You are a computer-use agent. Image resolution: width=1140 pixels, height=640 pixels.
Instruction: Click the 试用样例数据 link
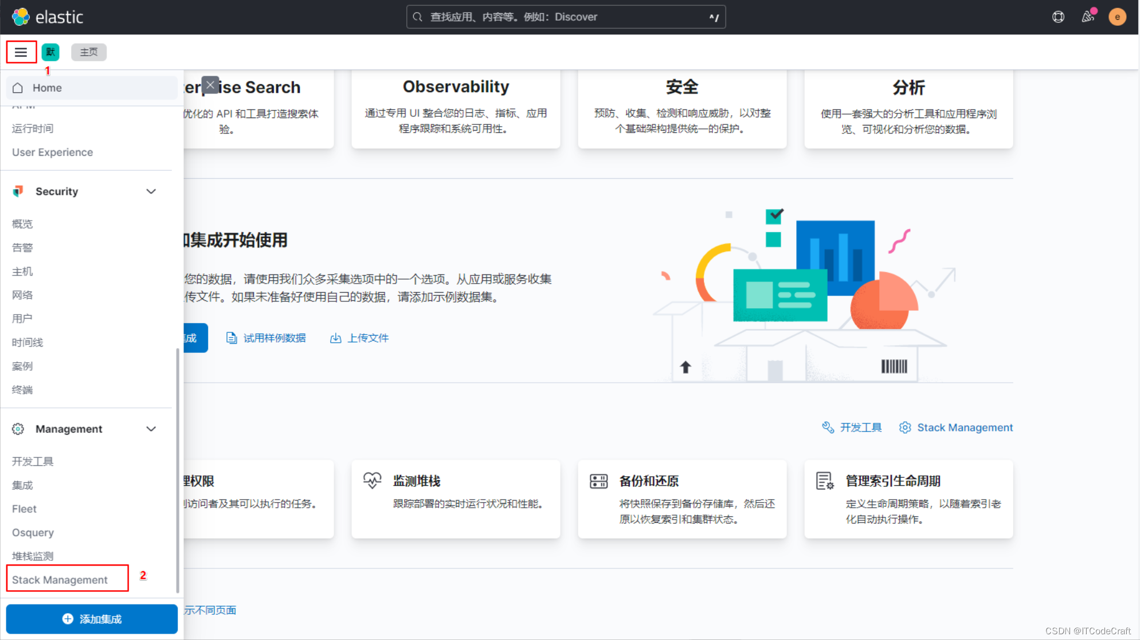(x=275, y=338)
